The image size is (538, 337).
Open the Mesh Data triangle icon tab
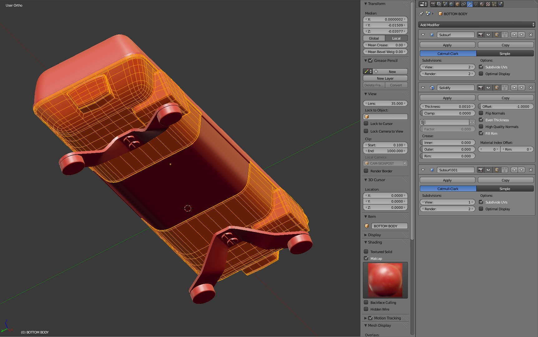pos(476,4)
